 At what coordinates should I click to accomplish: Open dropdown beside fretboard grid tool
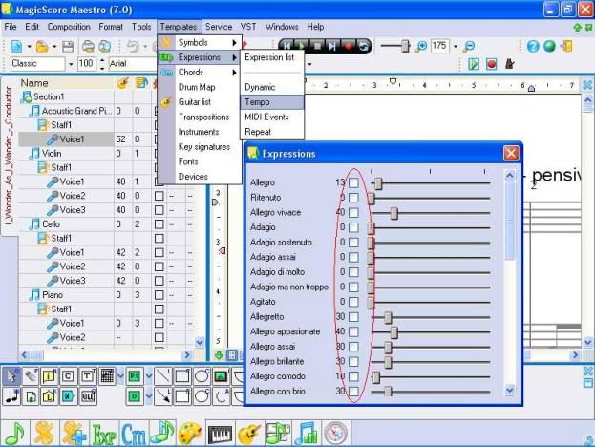click(120, 376)
